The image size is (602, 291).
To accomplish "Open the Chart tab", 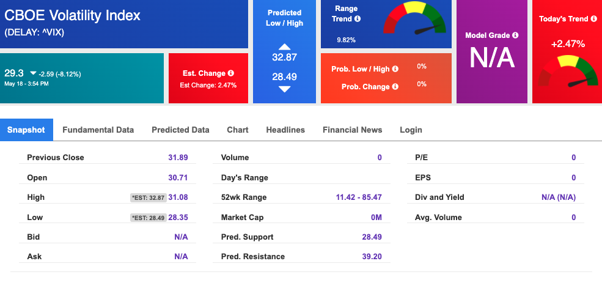I will tap(238, 130).
